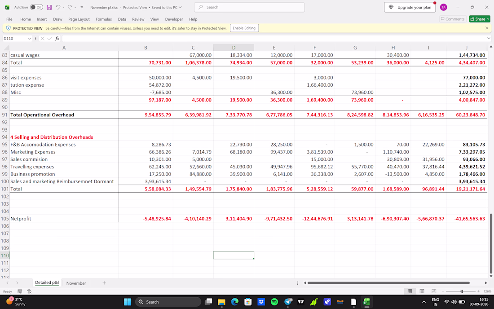Close the Protected View message bar

point(487,28)
